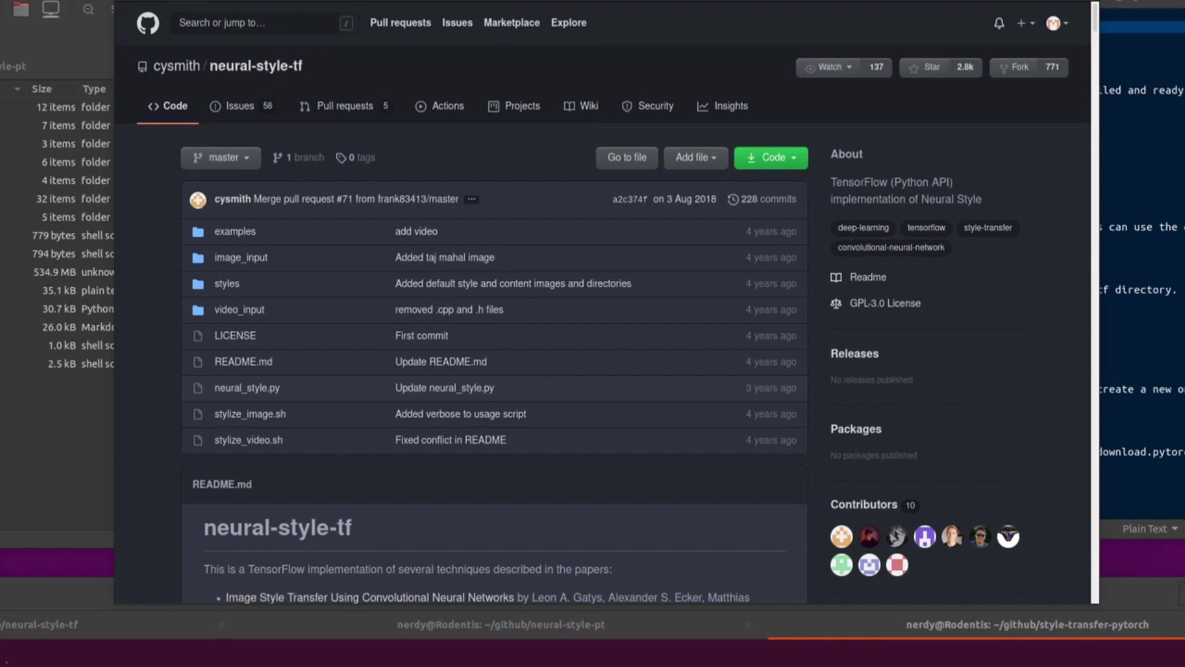The image size is (1185, 667).
Task: Open the GPL-3.0 License link
Action: click(x=876, y=304)
